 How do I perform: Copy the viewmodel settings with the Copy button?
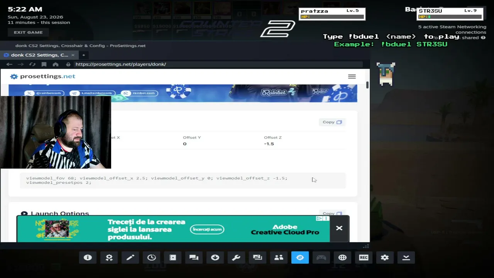click(x=332, y=122)
